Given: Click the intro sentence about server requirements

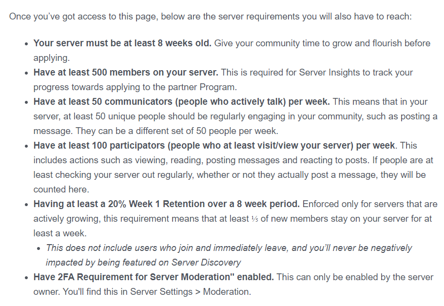Looking at the screenshot, I should click(x=210, y=16).
